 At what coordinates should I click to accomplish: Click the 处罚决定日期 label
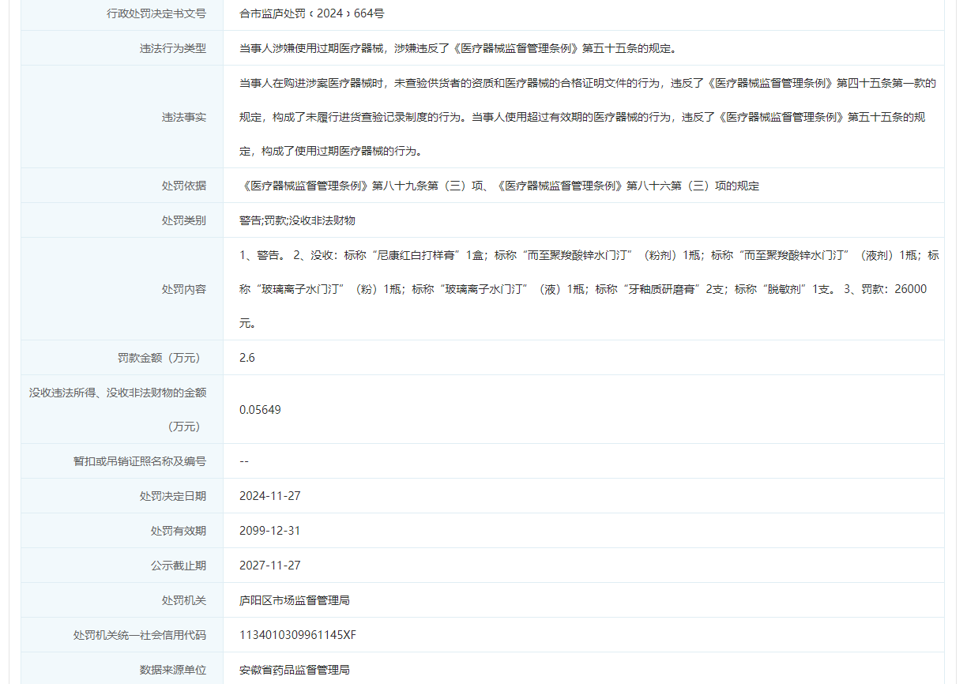[x=173, y=496]
